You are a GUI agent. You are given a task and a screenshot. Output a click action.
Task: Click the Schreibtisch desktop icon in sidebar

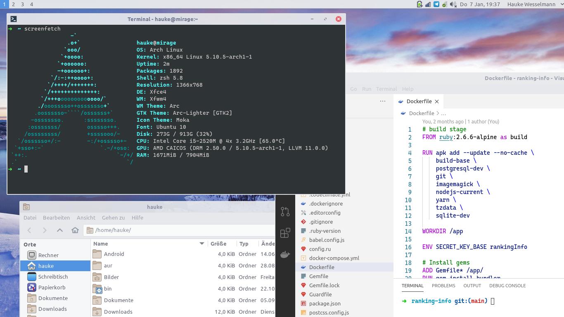tap(32, 277)
